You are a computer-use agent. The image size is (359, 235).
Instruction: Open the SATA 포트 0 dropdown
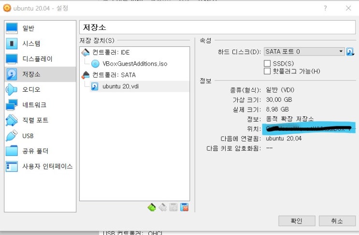coord(304,52)
